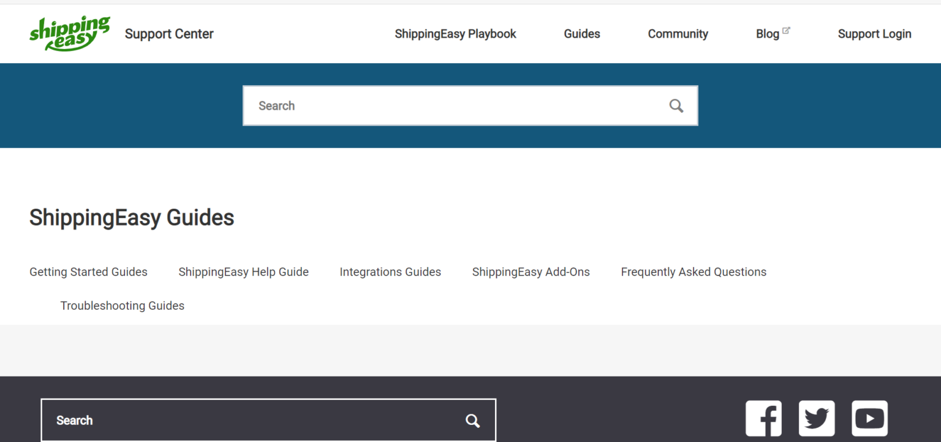Open ShippingEasy's Twitter profile
This screenshot has height=442, width=941.
coord(817,418)
